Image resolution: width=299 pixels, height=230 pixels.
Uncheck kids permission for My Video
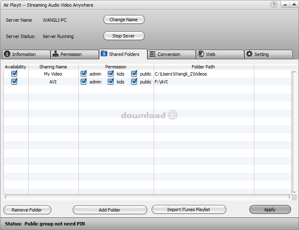[x=111, y=73]
